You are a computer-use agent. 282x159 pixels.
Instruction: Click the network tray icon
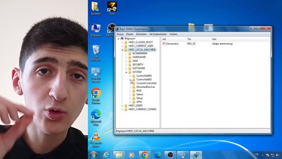272,155
